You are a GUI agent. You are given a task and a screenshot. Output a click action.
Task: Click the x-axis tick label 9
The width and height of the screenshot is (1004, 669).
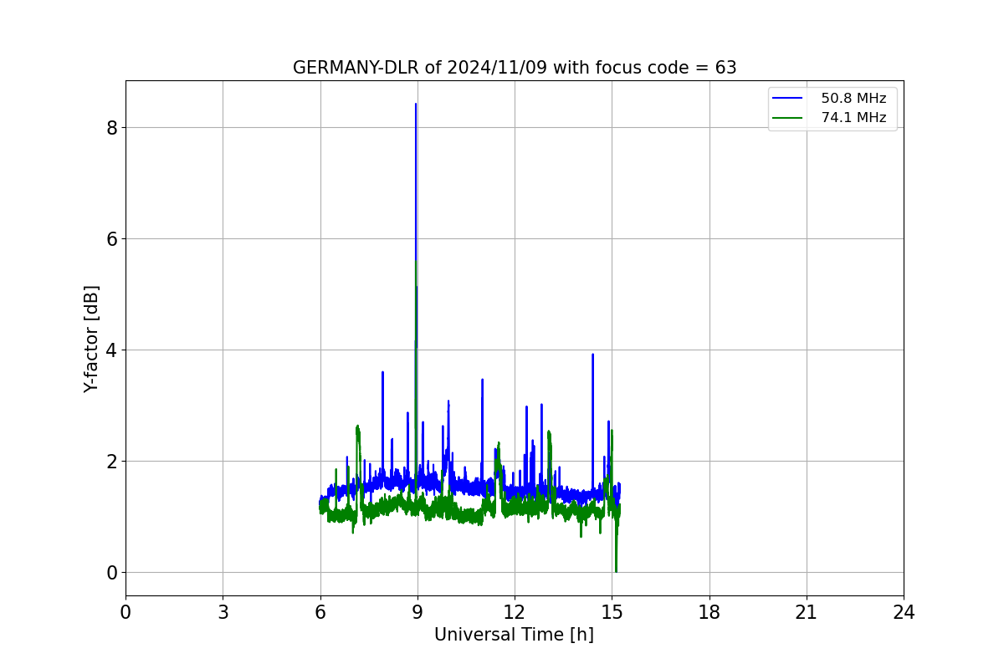[x=417, y=612]
